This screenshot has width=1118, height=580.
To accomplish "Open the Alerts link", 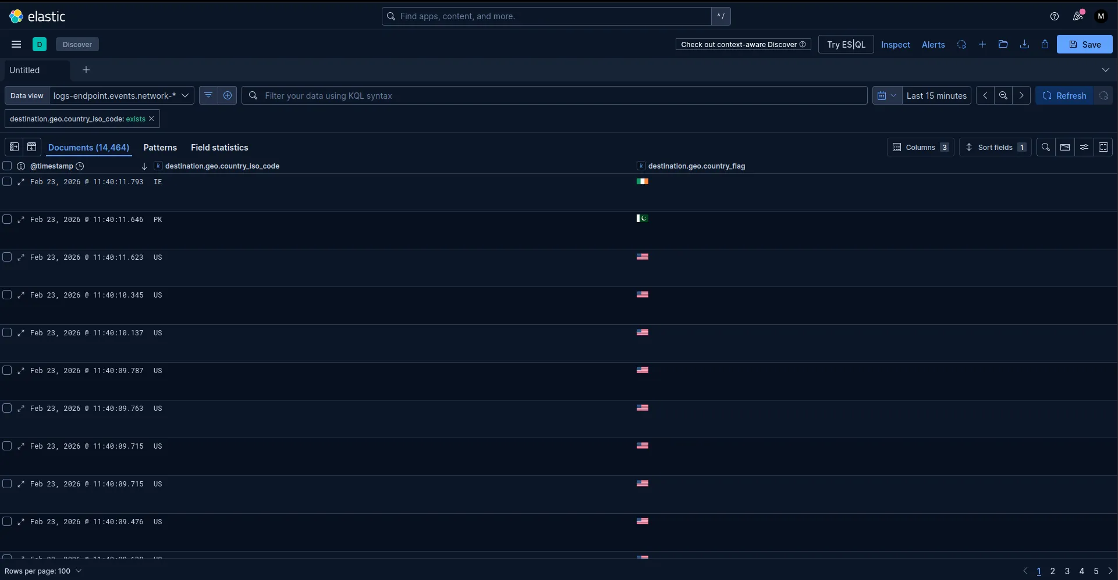I will [x=933, y=44].
